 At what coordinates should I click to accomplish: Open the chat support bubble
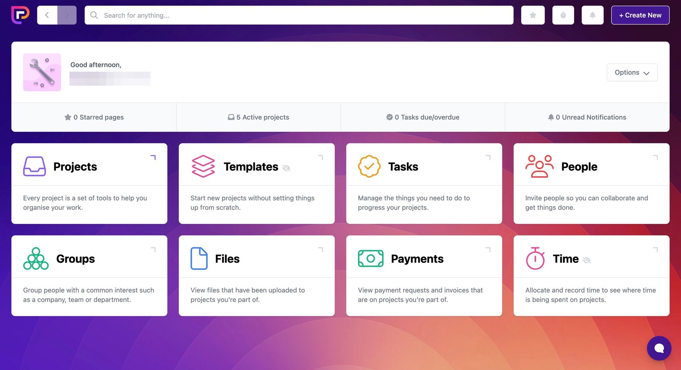(659, 348)
